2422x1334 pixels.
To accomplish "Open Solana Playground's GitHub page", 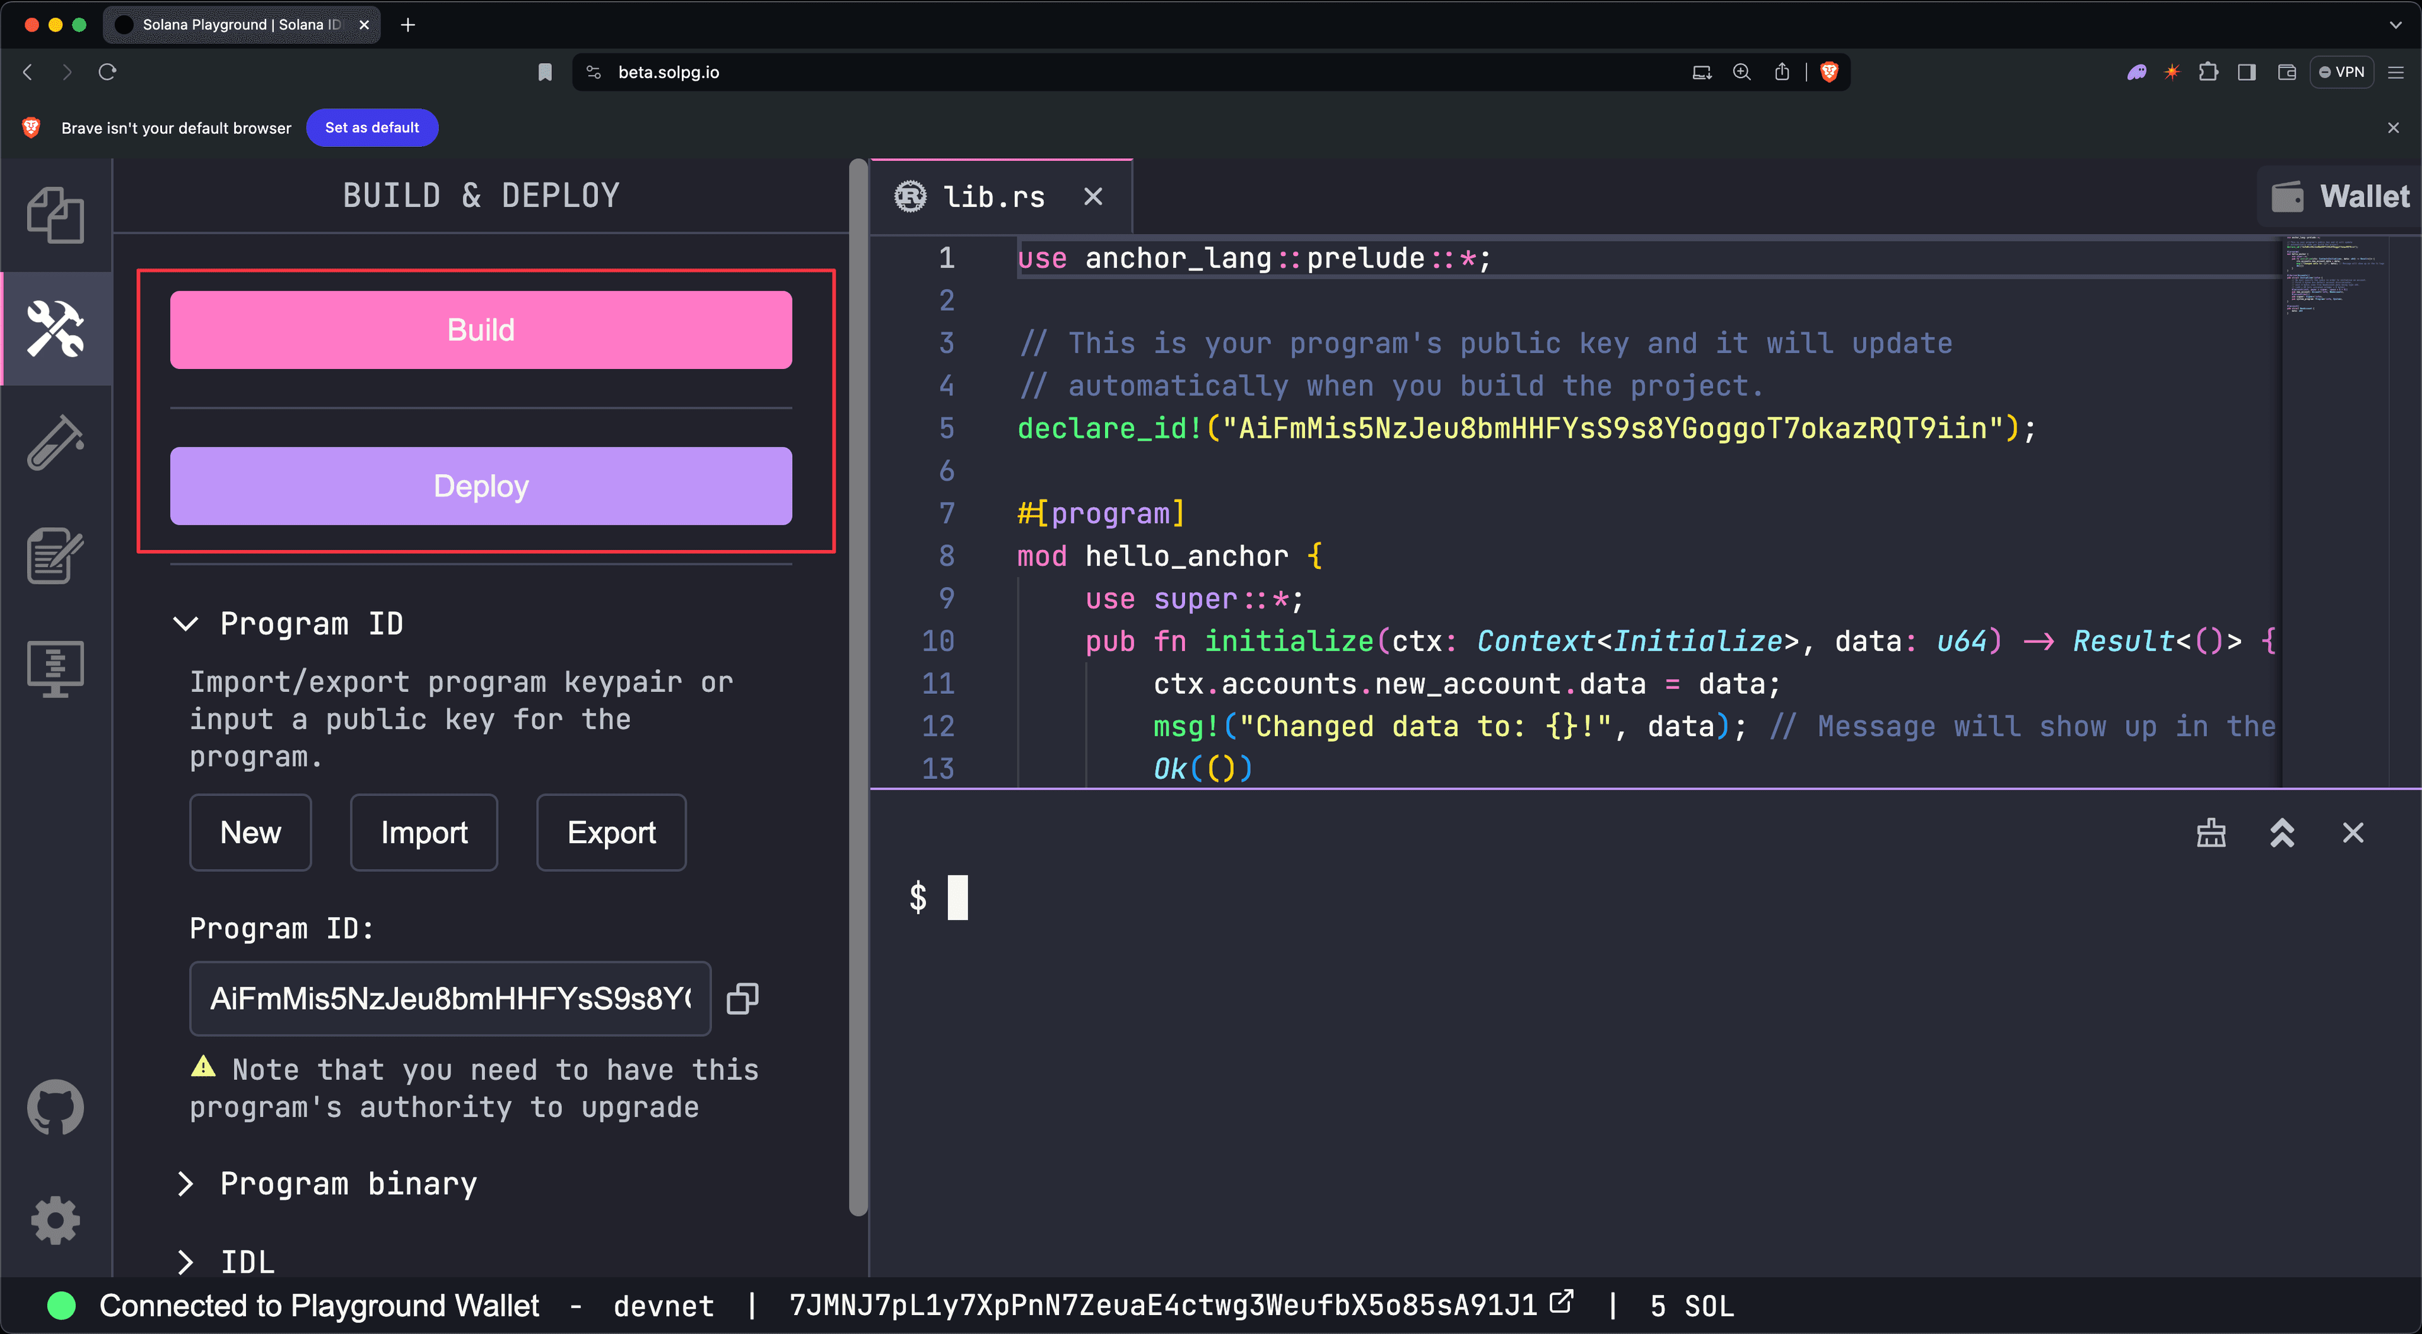I will 56,1108.
